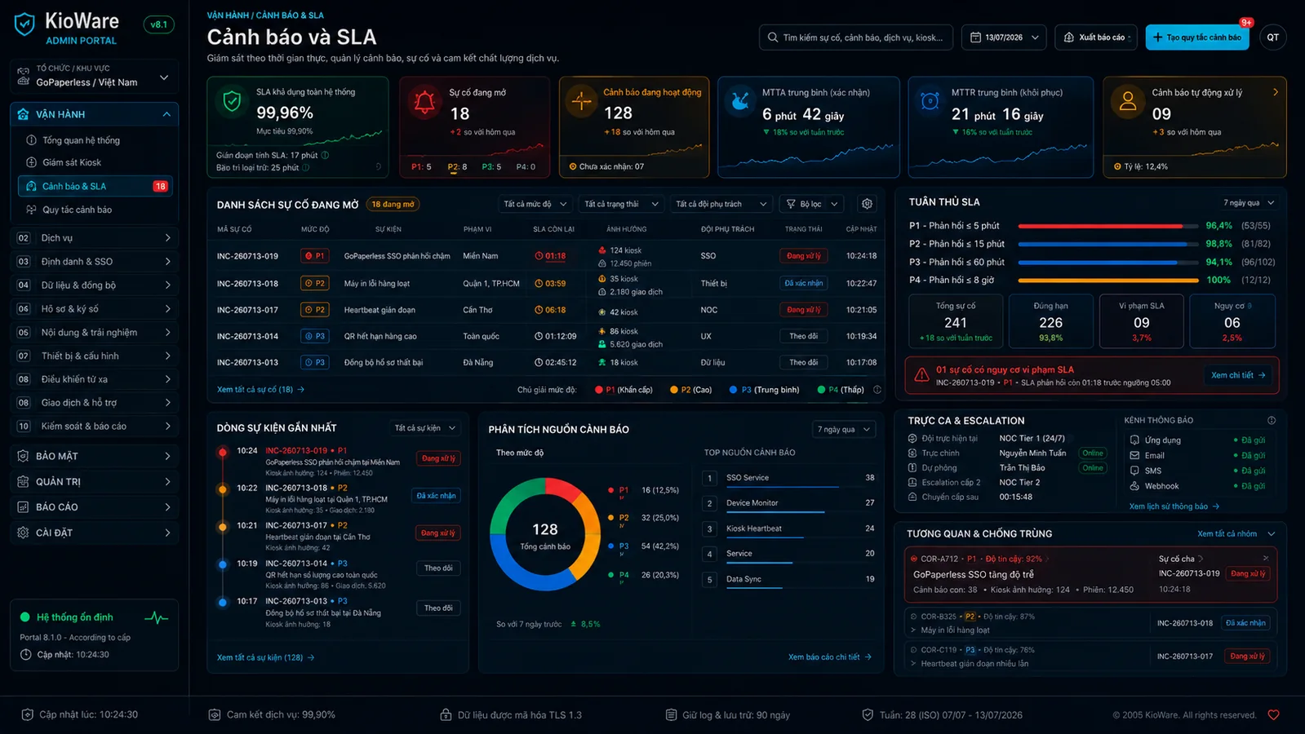The width and height of the screenshot is (1305, 734).
Task: Click the info icon beside Kênh thông báo
Action: (1271, 420)
